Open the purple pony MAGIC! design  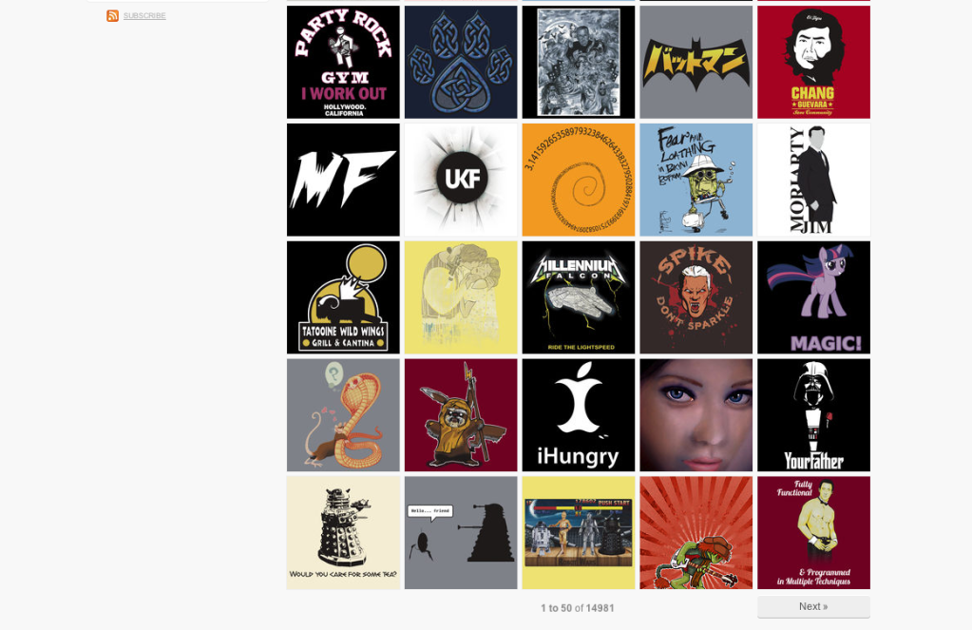(x=813, y=297)
